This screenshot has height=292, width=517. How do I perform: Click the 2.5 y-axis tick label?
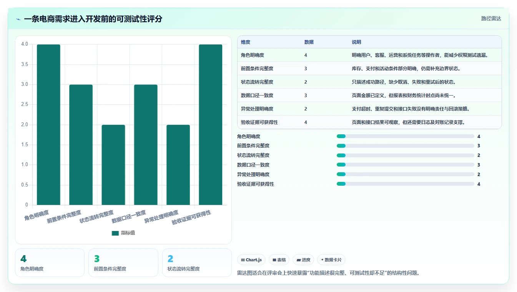coord(25,104)
